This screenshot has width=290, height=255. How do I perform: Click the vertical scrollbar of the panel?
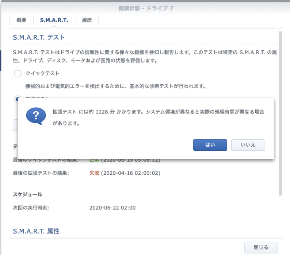click(280, 109)
